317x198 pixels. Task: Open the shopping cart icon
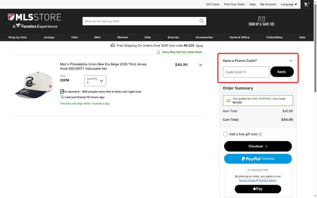point(307,4)
